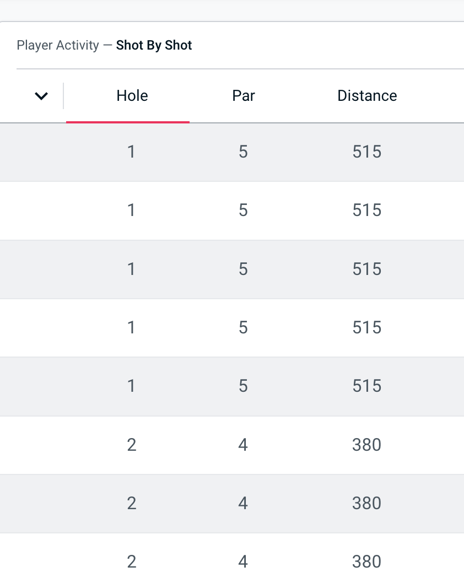
Task: Click the Shot By Shot title
Action: (x=154, y=45)
